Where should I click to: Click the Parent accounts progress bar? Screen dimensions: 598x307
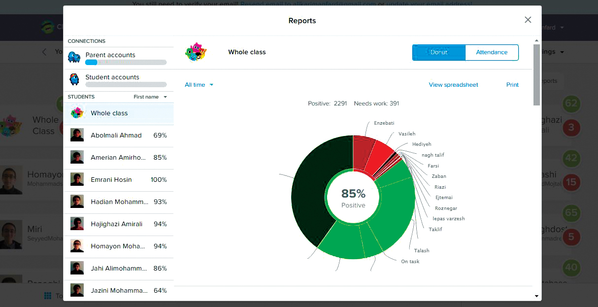(x=126, y=63)
